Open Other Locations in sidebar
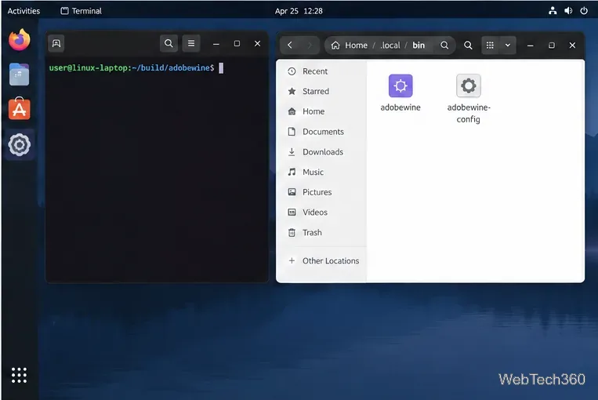 tap(321, 260)
